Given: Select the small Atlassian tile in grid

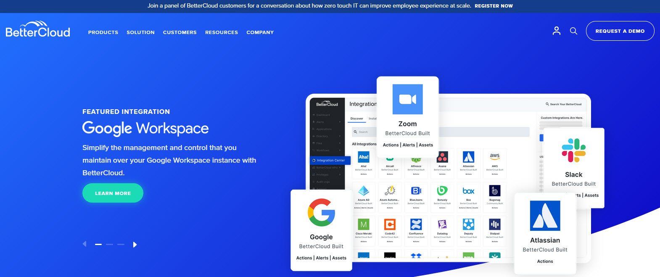Looking at the screenshot, I should 468,157.
